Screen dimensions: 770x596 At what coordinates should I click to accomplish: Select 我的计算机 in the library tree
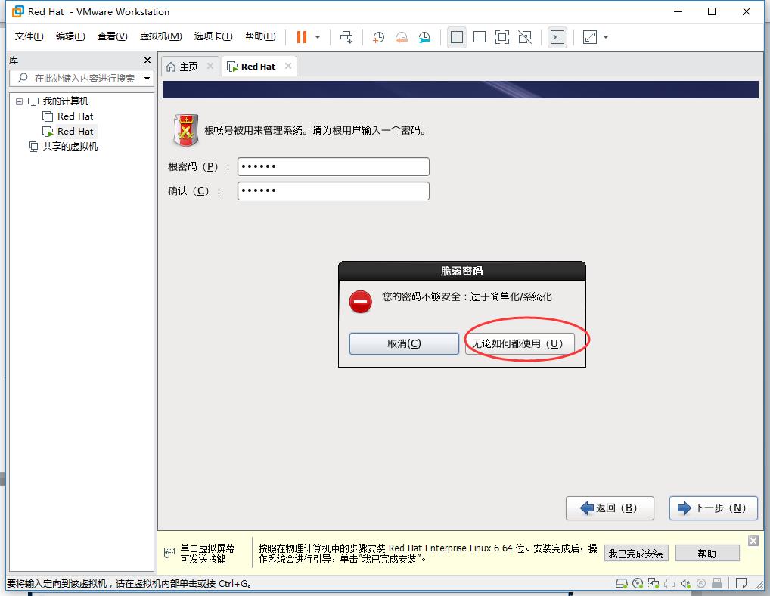(66, 101)
